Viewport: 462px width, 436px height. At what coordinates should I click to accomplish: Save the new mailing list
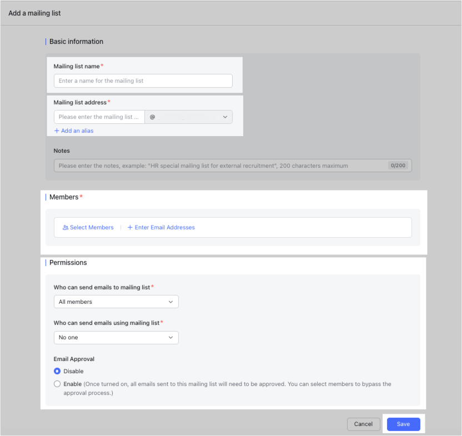tap(403, 424)
